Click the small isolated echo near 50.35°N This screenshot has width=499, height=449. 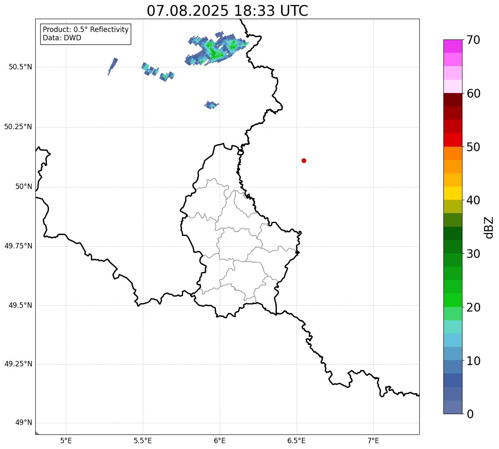[211, 105]
